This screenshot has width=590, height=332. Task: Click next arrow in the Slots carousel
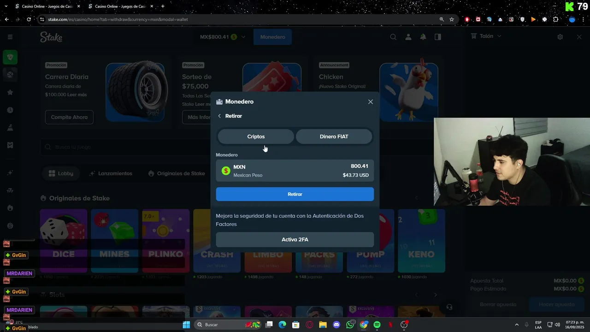tap(436, 295)
